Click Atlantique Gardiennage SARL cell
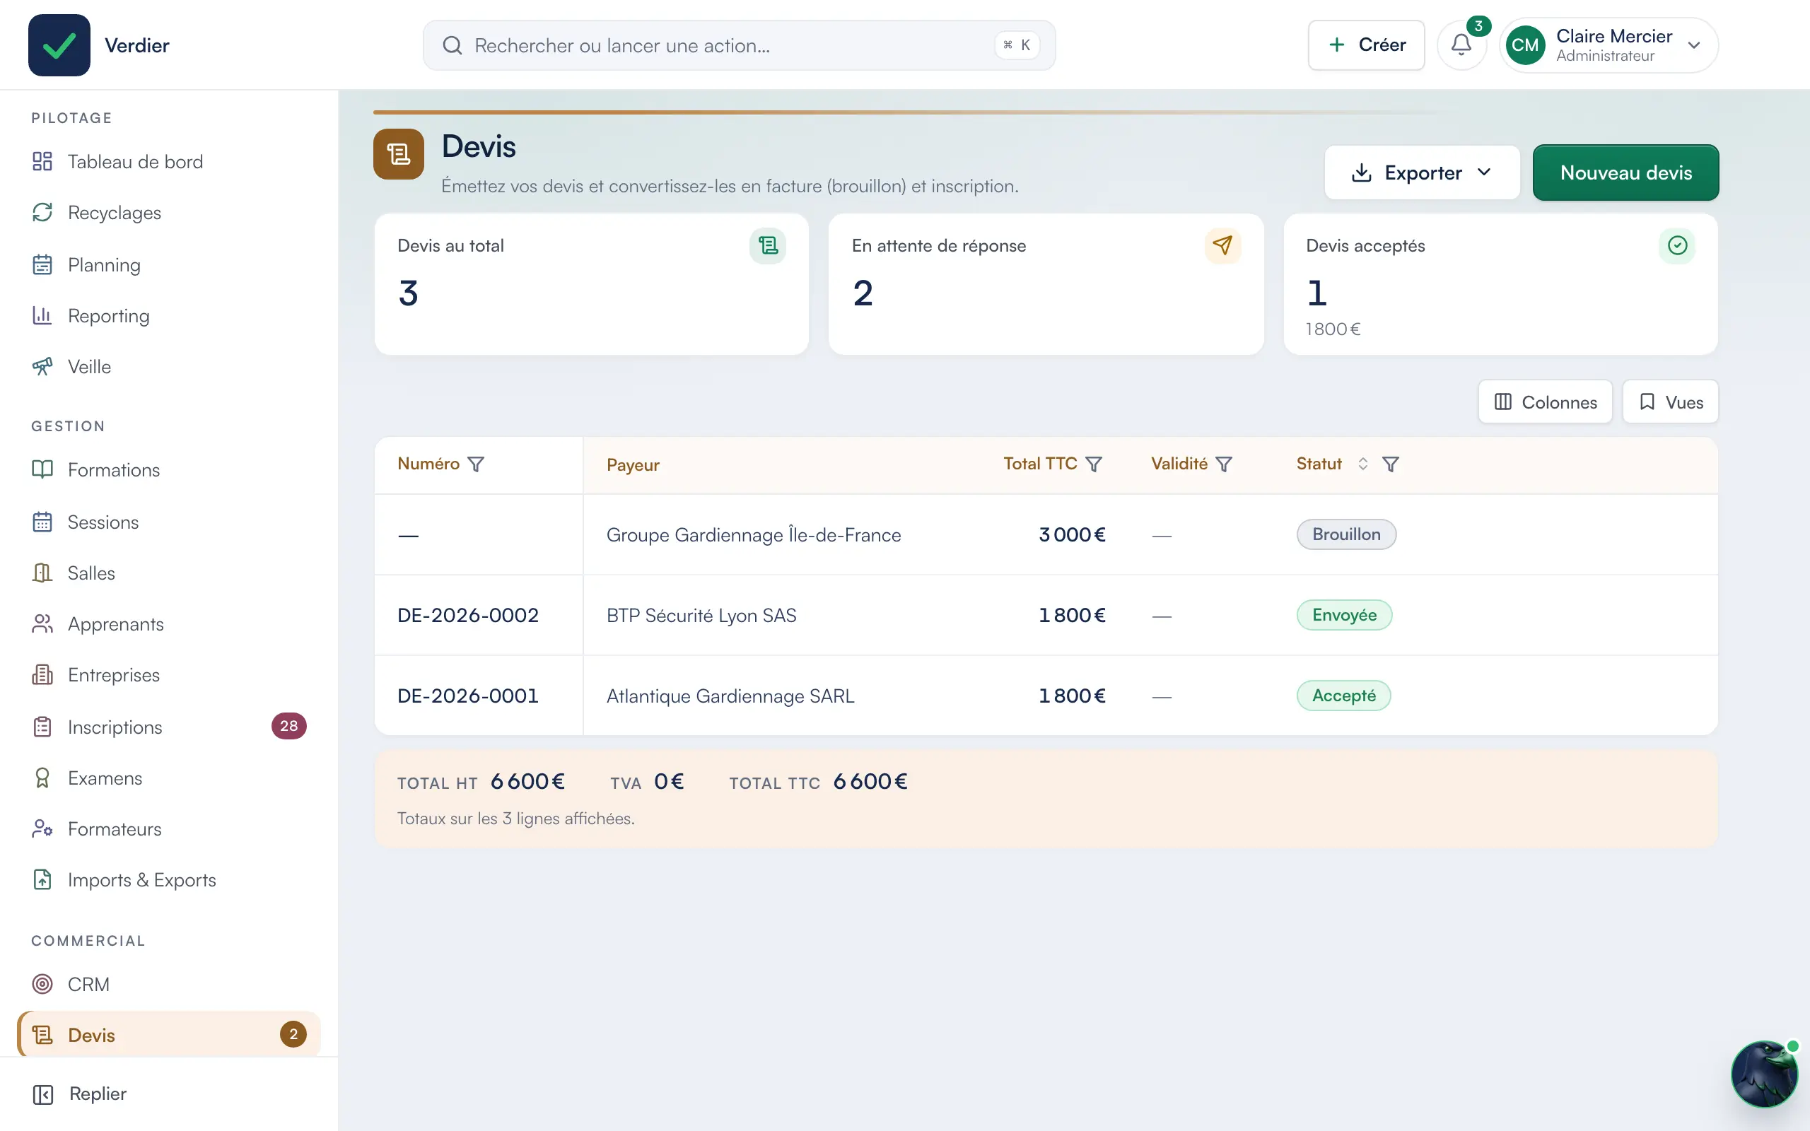Viewport: 1810px width, 1131px height. pos(730,696)
